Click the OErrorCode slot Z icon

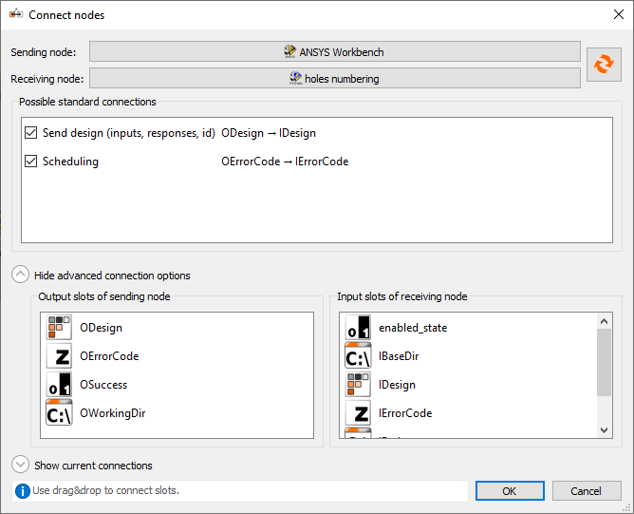click(x=59, y=356)
